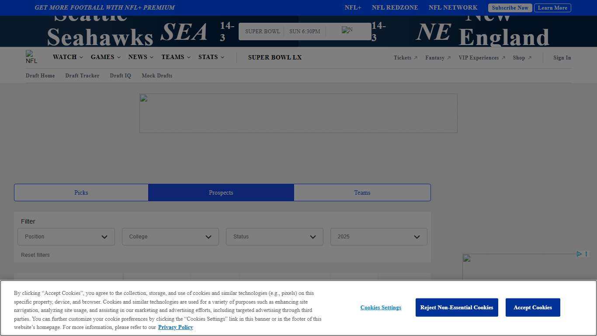Click Subscribe Now for NFL+ Premium
Image resolution: width=597 pixels, height=336 pixels.
click(510, 8)
